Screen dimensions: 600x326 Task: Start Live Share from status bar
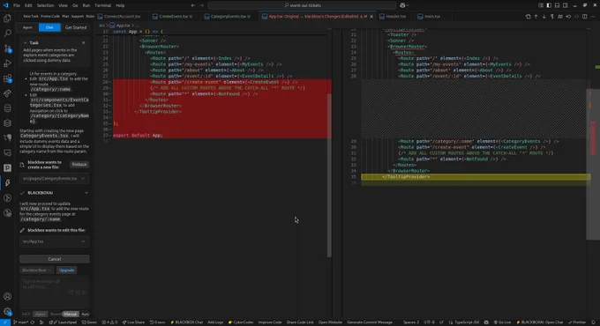pos(133,322)
